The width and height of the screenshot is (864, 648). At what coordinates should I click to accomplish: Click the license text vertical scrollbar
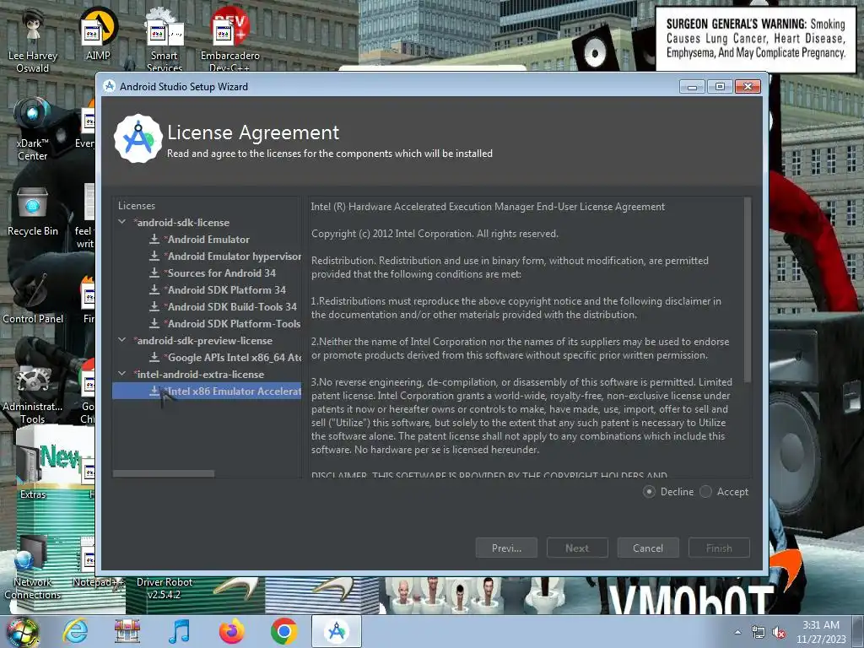point(748,290)
